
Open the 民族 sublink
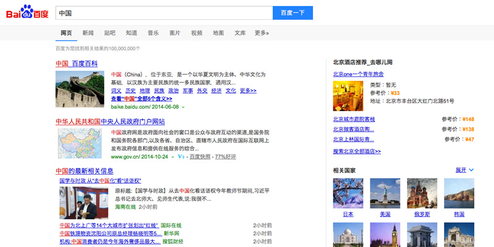tap(159, 91)
